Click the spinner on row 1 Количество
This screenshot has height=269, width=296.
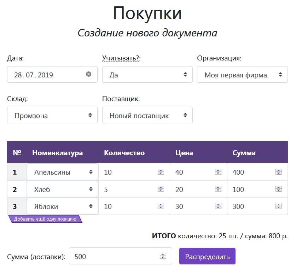click(161, 172)
